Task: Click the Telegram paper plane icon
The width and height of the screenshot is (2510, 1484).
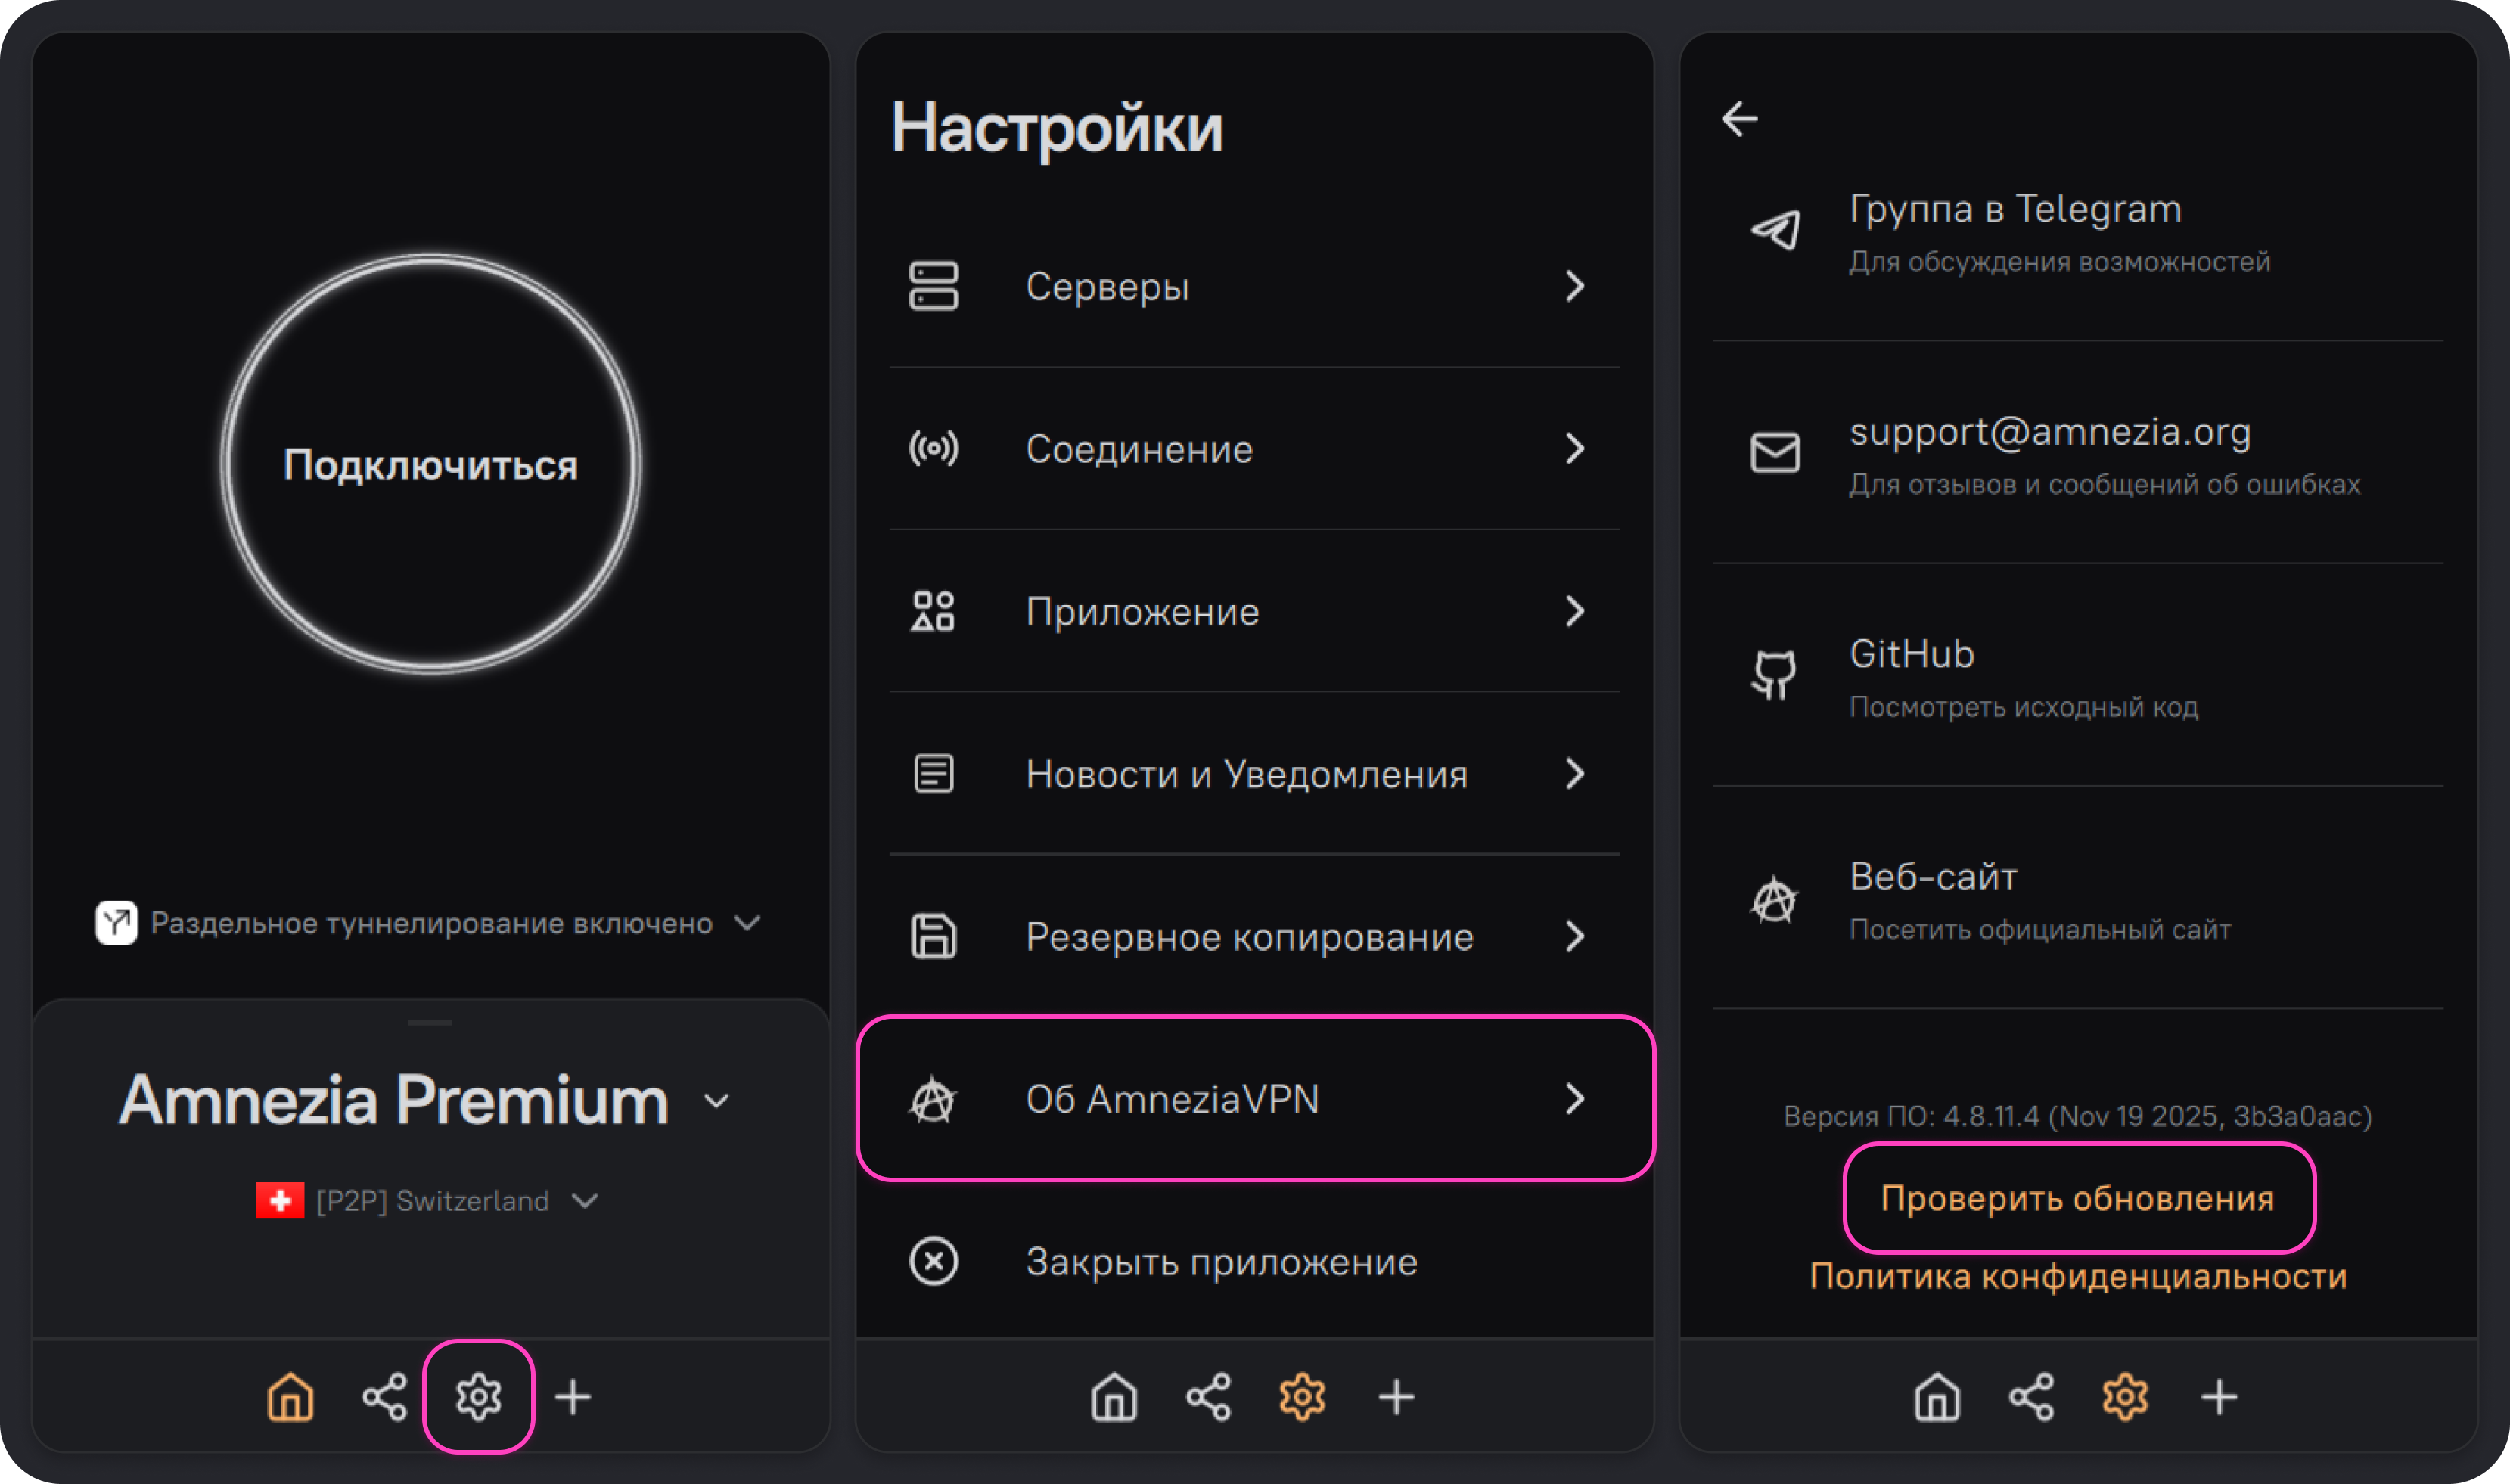Action: click(1775, 230)
